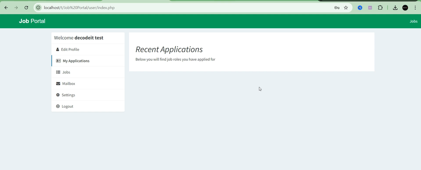Click the arrow icon beside Logout
Screen dimensions: 421x170
58,106
